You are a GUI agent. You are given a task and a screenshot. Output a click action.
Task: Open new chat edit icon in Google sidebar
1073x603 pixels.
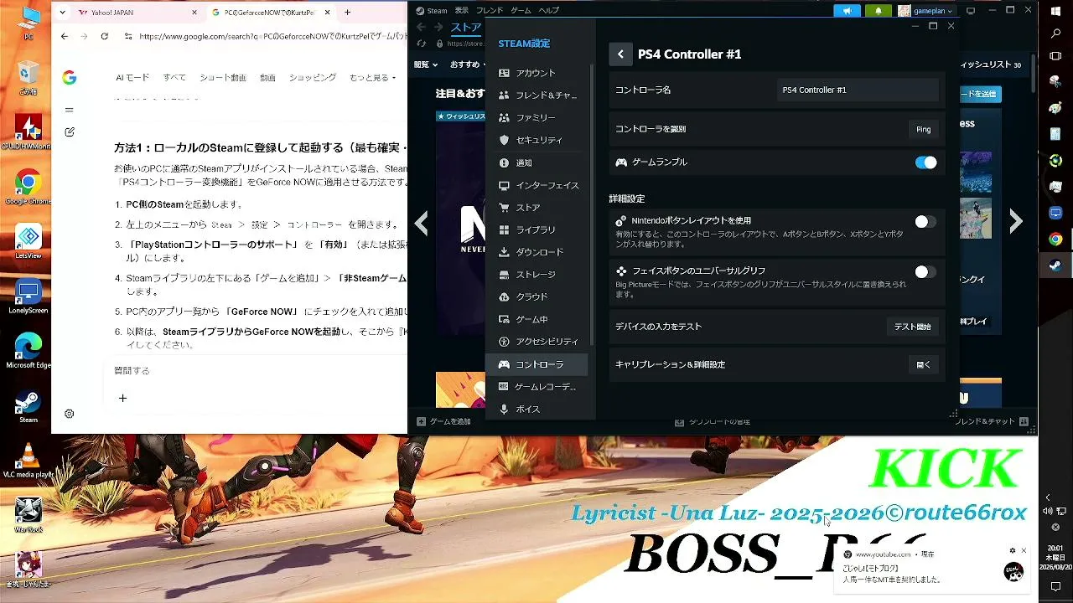click(x=70, y=131)
